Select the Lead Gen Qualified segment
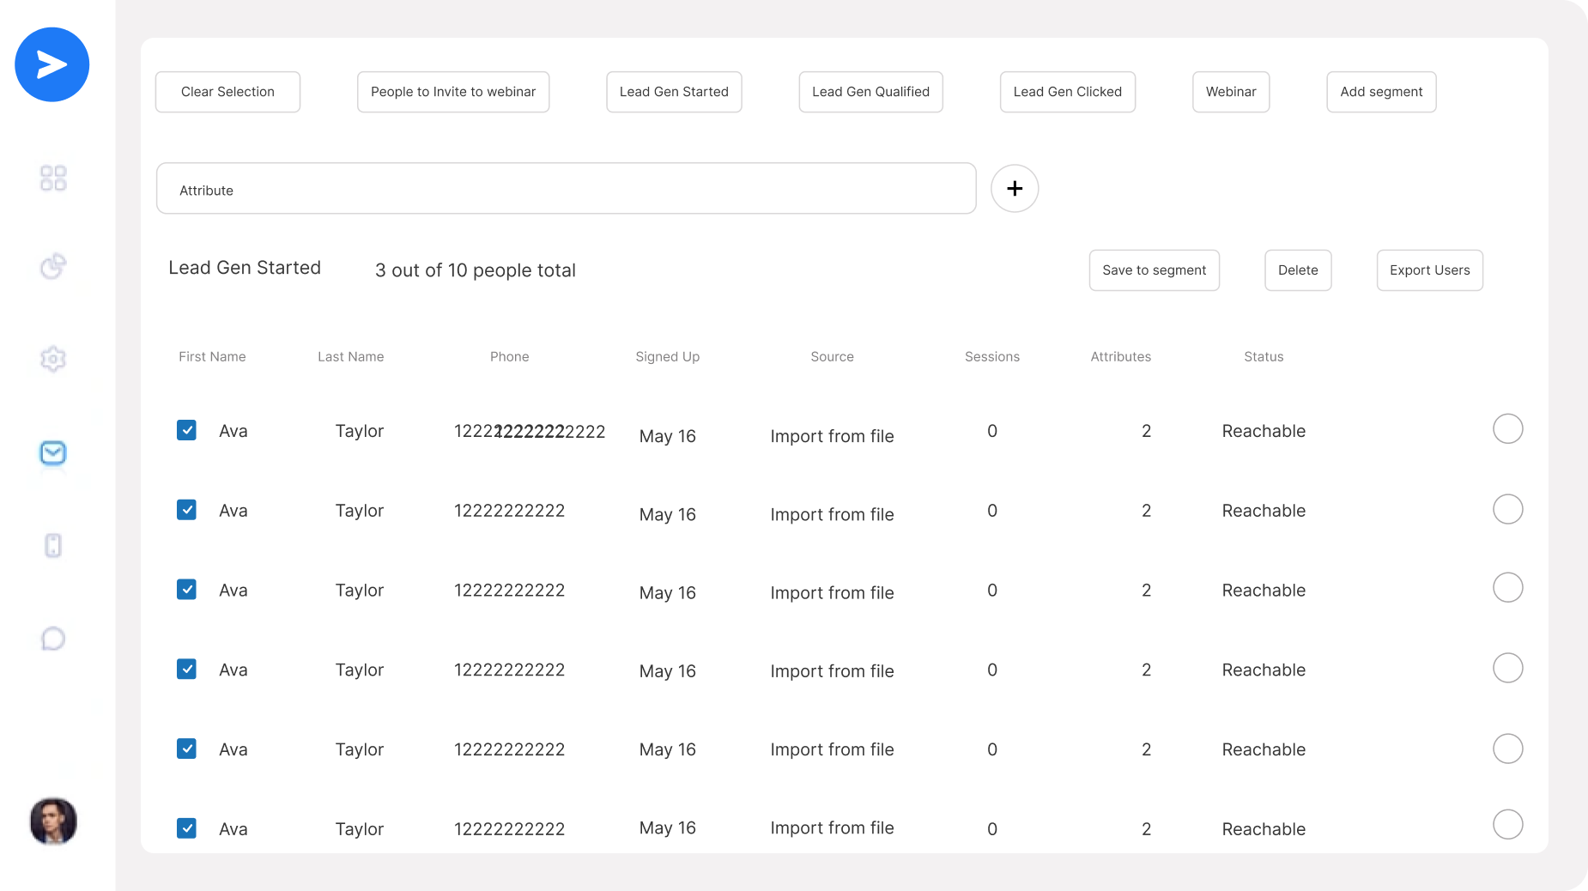Viewport: 1588px width, 891px height. click(870, 92)
